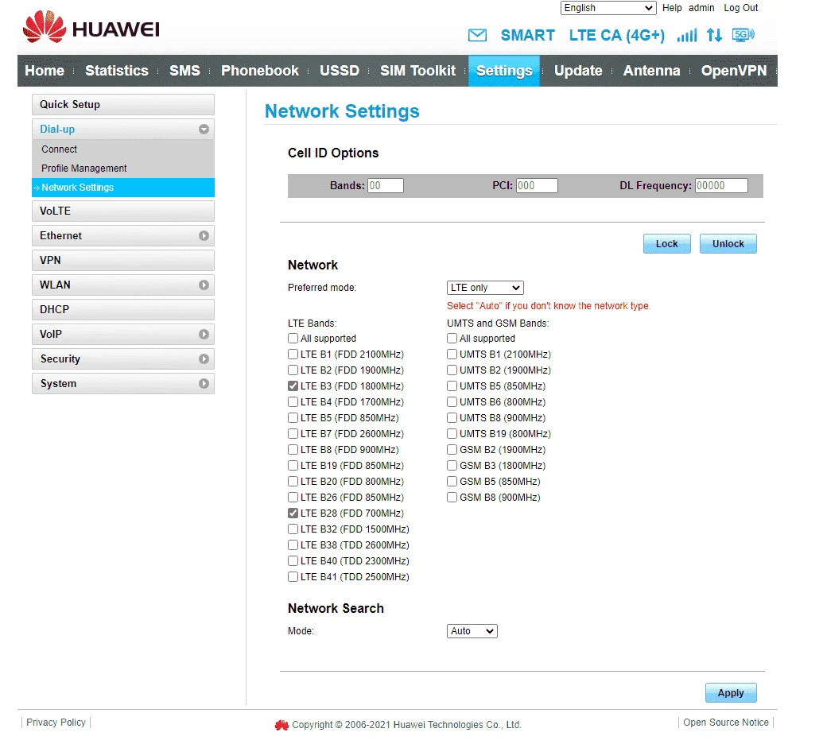Open the Privacy Policy link
The height and width of the screenshot is (744, 823).
click(x=56, y=723)
